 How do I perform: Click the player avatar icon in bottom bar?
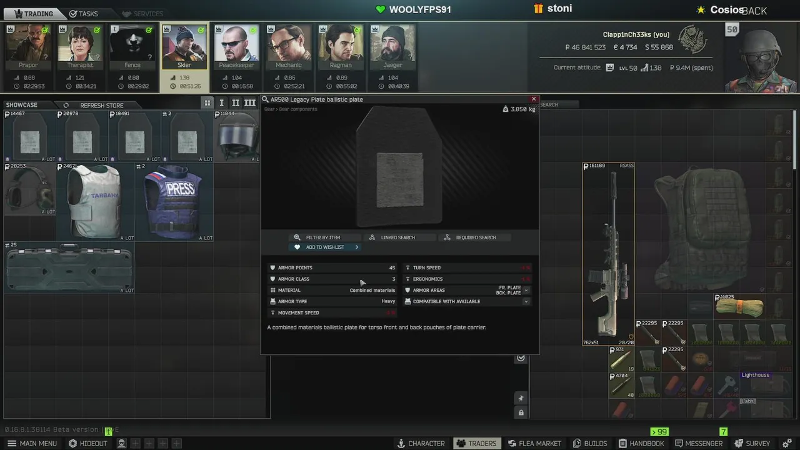coord(122,443)
